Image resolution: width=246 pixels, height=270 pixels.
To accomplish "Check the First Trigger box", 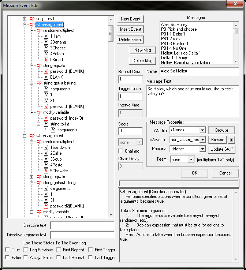I will pos(90,250).
